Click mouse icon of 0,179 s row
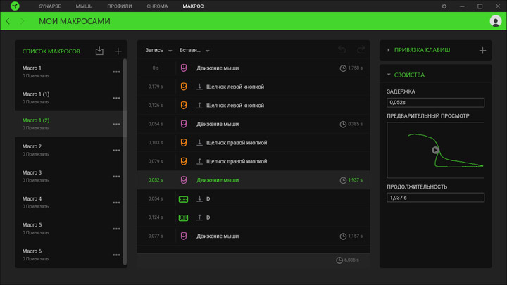Viewport: 507px width, 285px height. 184,87
